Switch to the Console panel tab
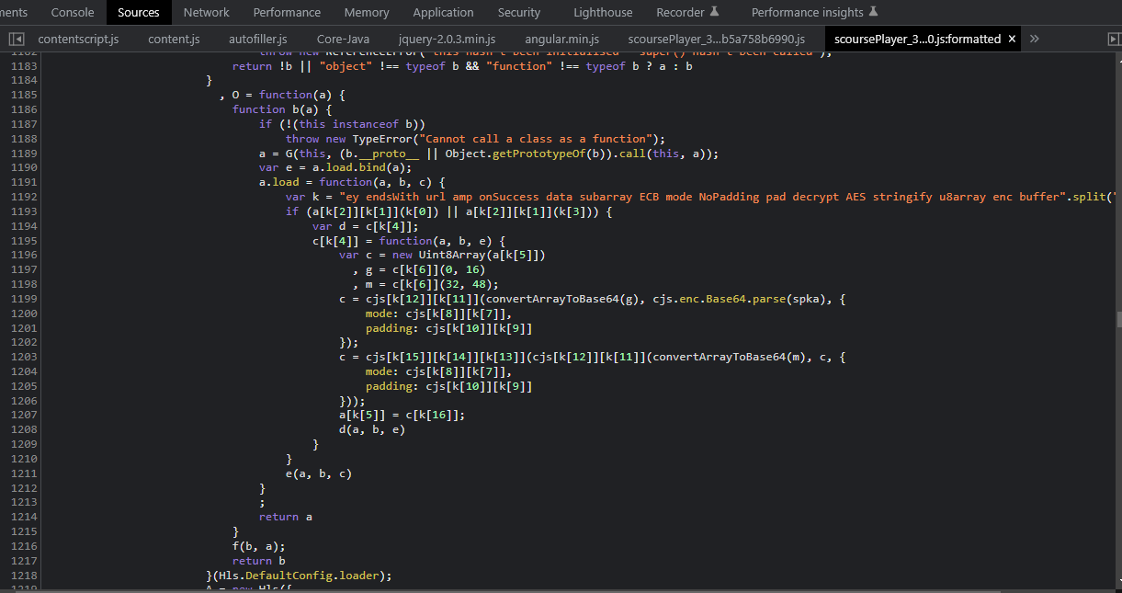The width and height of the screenshot is (1122, 593). click(73, 12)
